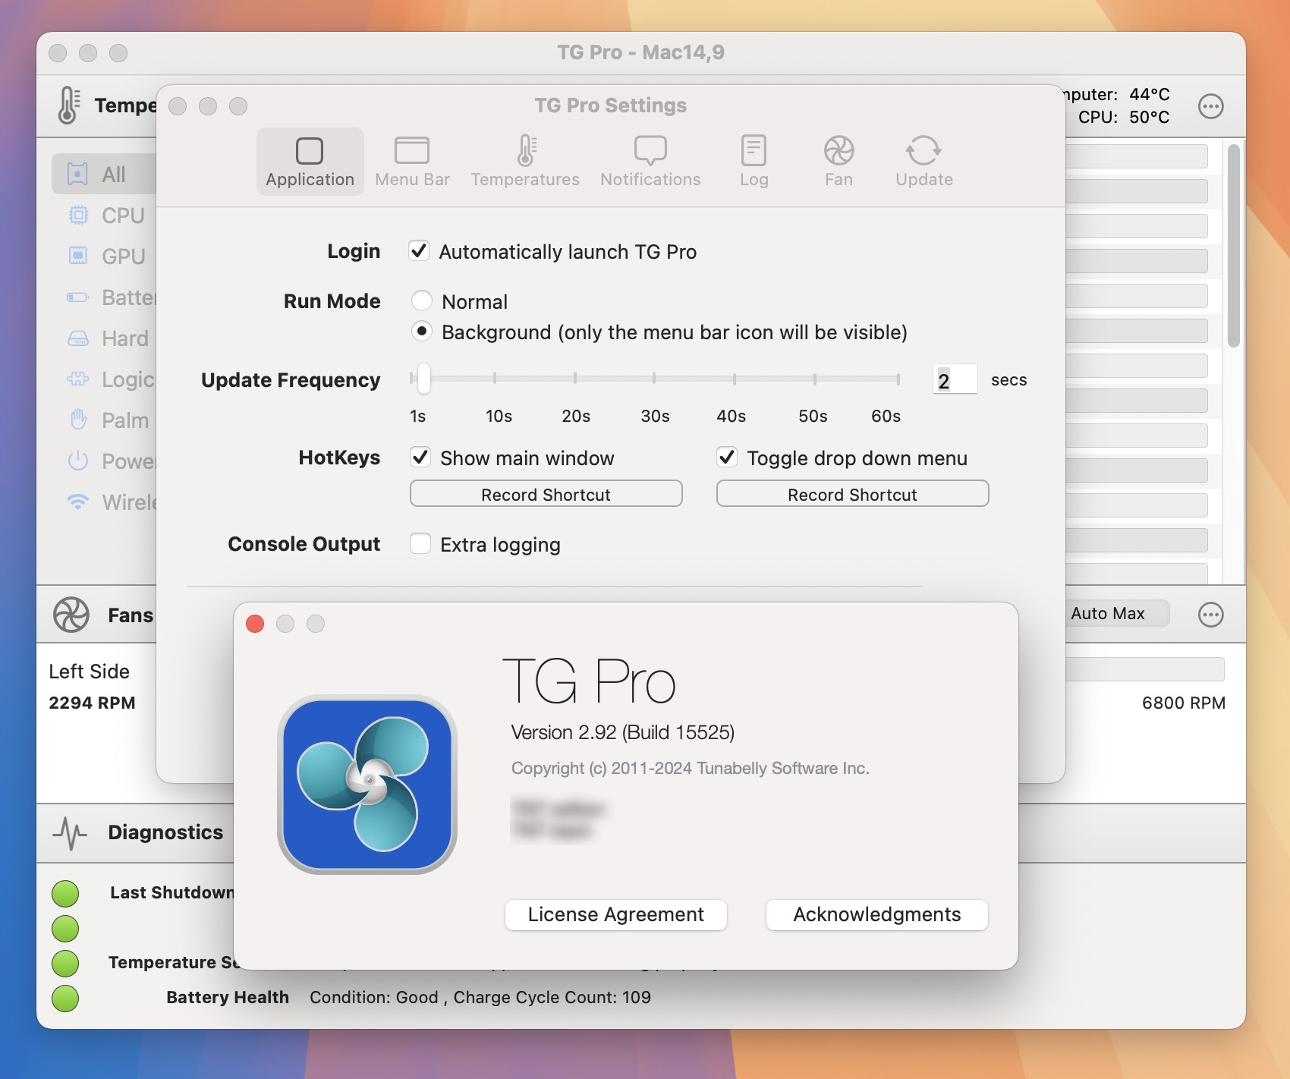
Task: Toggle Automatically launch TG Pro checkbox
Action: 419,251
